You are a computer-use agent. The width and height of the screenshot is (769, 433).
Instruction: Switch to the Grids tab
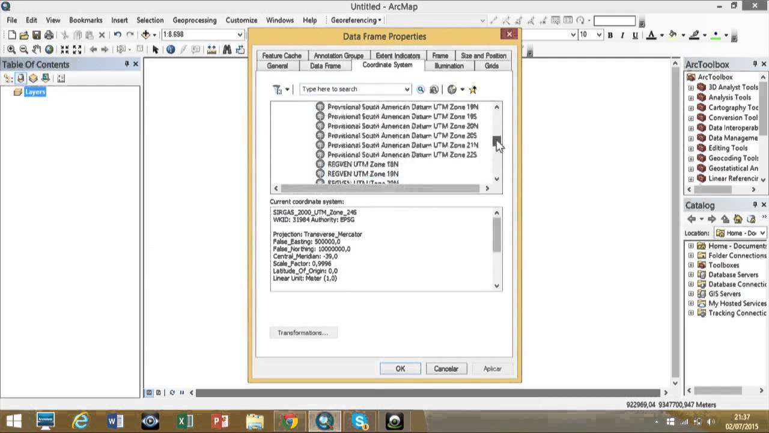click(491, 66)
